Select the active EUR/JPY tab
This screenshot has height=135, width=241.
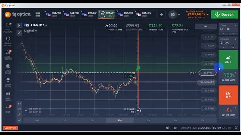pos(107,15)
